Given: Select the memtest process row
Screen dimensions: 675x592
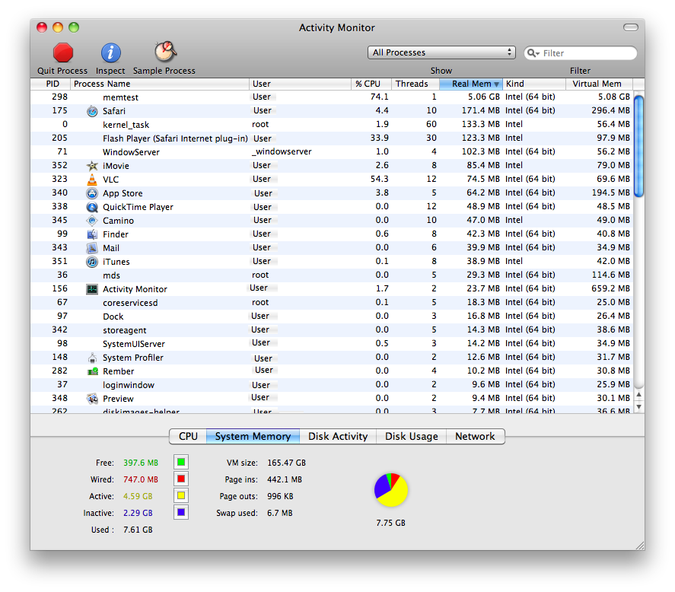Looking at the screenshot, I should [332, 97].
